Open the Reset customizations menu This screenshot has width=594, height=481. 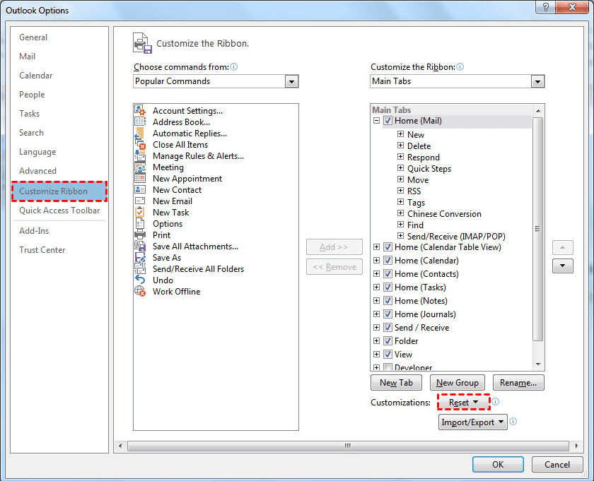[464, 402]
